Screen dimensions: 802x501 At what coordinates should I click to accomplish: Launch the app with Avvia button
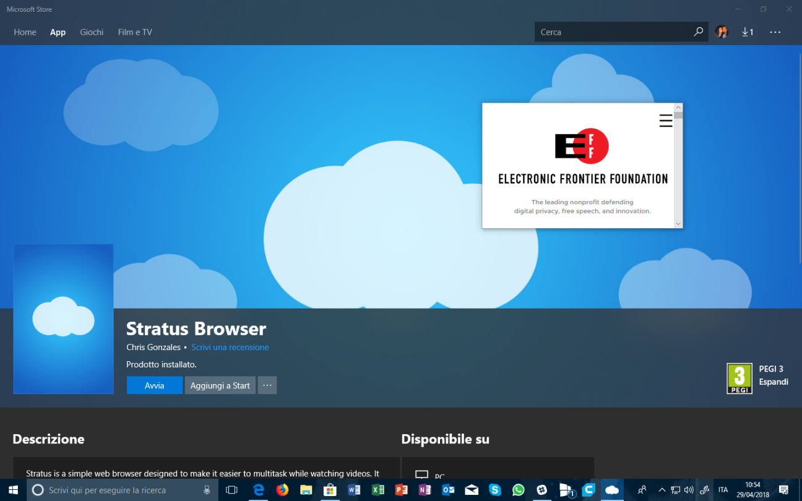(x=155, y=385)
